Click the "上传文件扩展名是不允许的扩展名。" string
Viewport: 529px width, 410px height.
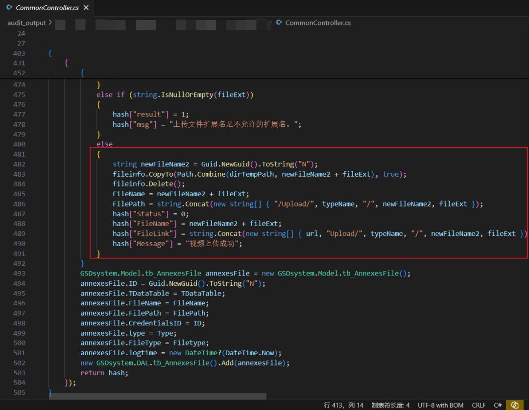coord(234,124)
